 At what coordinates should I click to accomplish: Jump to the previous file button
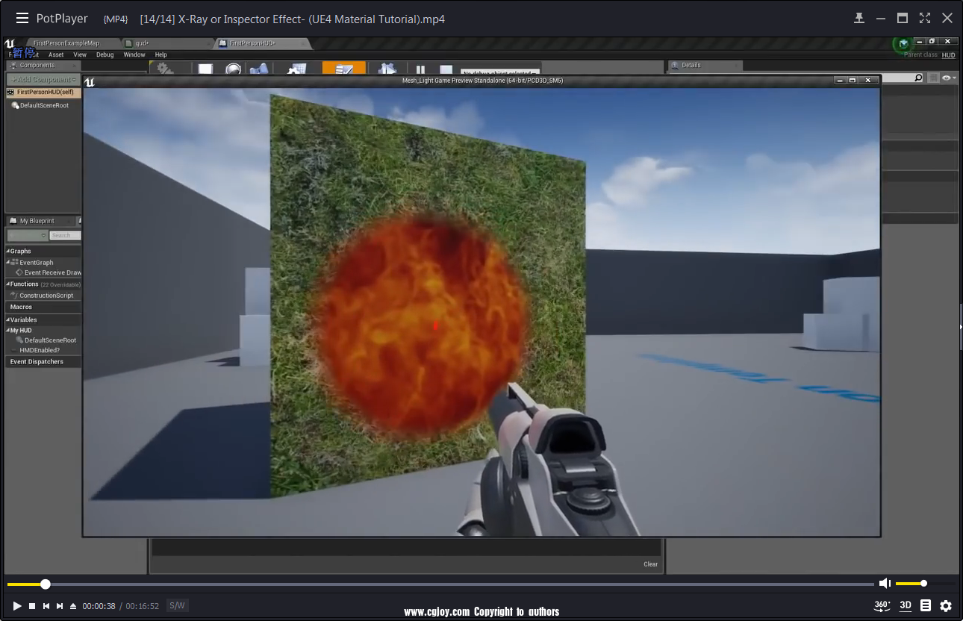tap(46, 606)
